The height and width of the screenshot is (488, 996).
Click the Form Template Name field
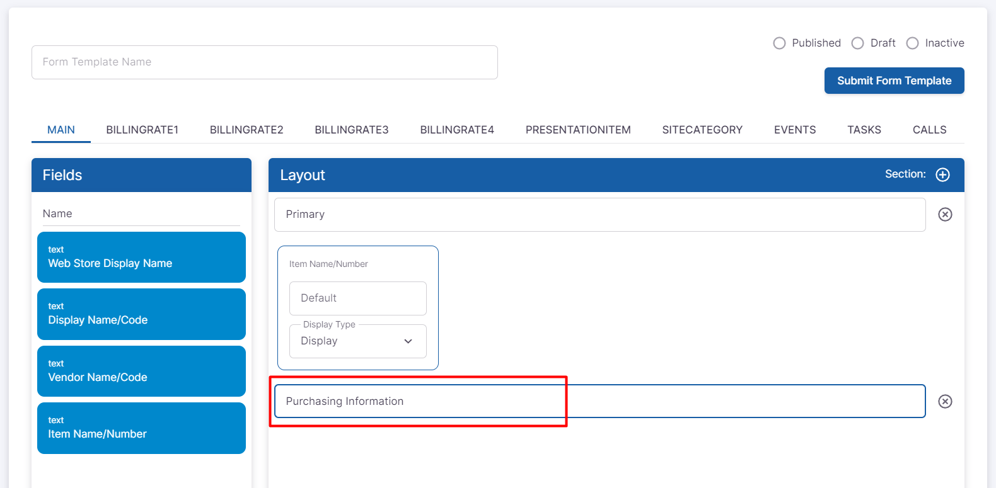click(x=265, y=62)
